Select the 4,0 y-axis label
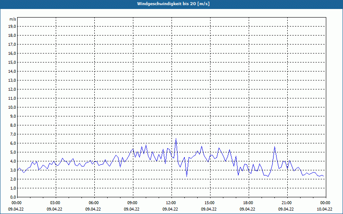 13,161
